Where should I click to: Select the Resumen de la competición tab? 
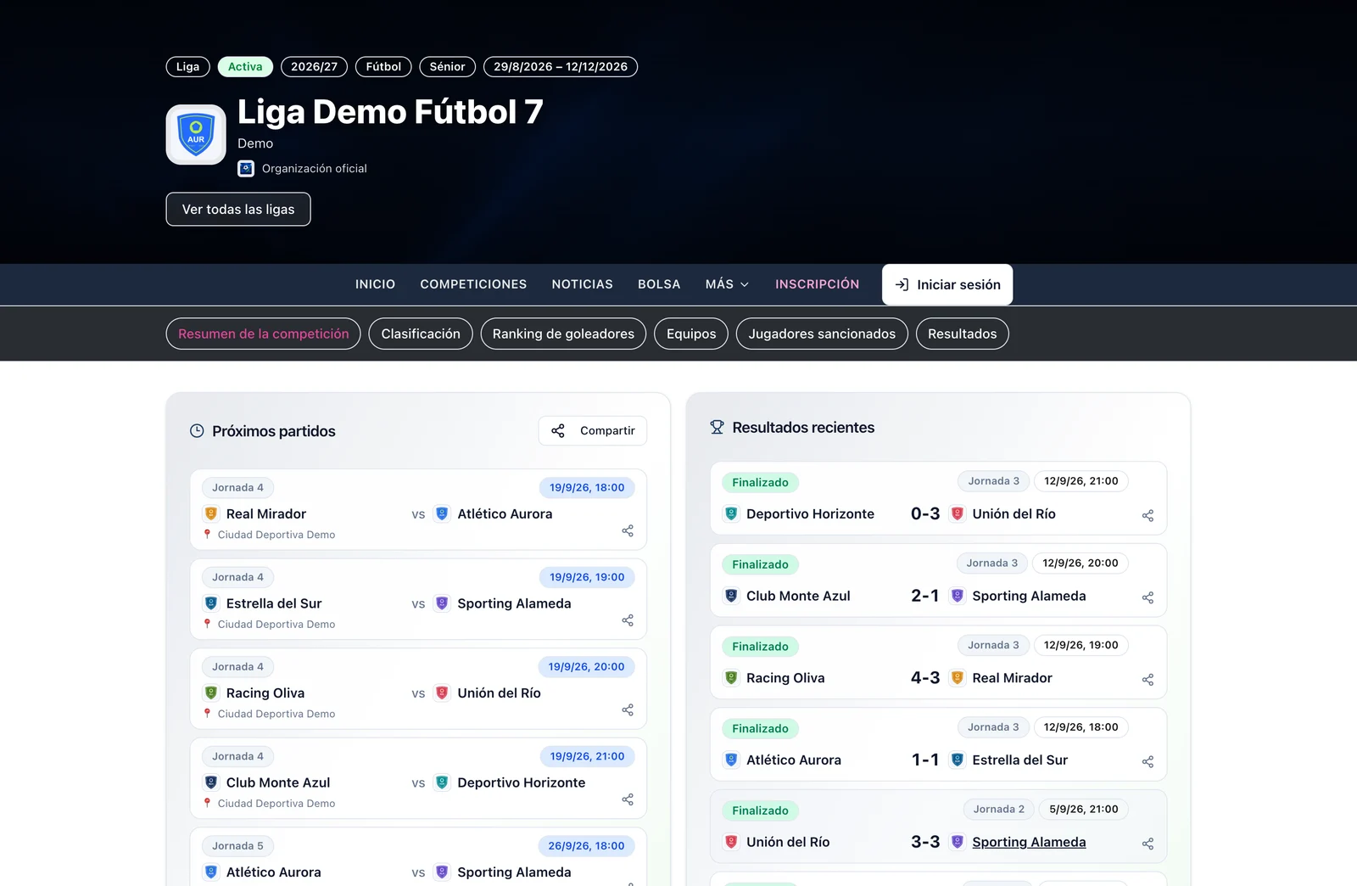pyautogui.click(x=263, y=334)
